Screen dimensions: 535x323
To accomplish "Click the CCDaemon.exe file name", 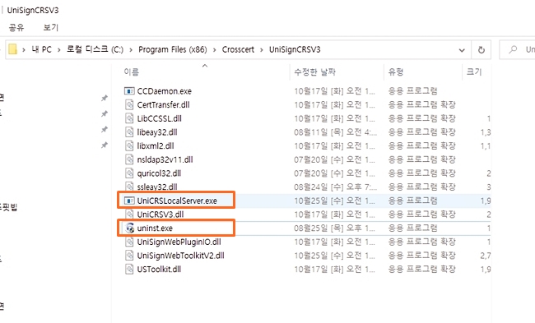I will pos(164,91).
